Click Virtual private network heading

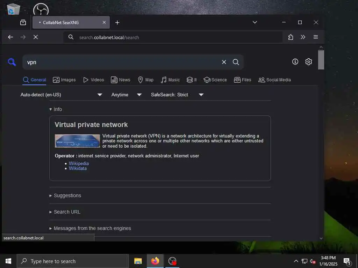point(91,125)
